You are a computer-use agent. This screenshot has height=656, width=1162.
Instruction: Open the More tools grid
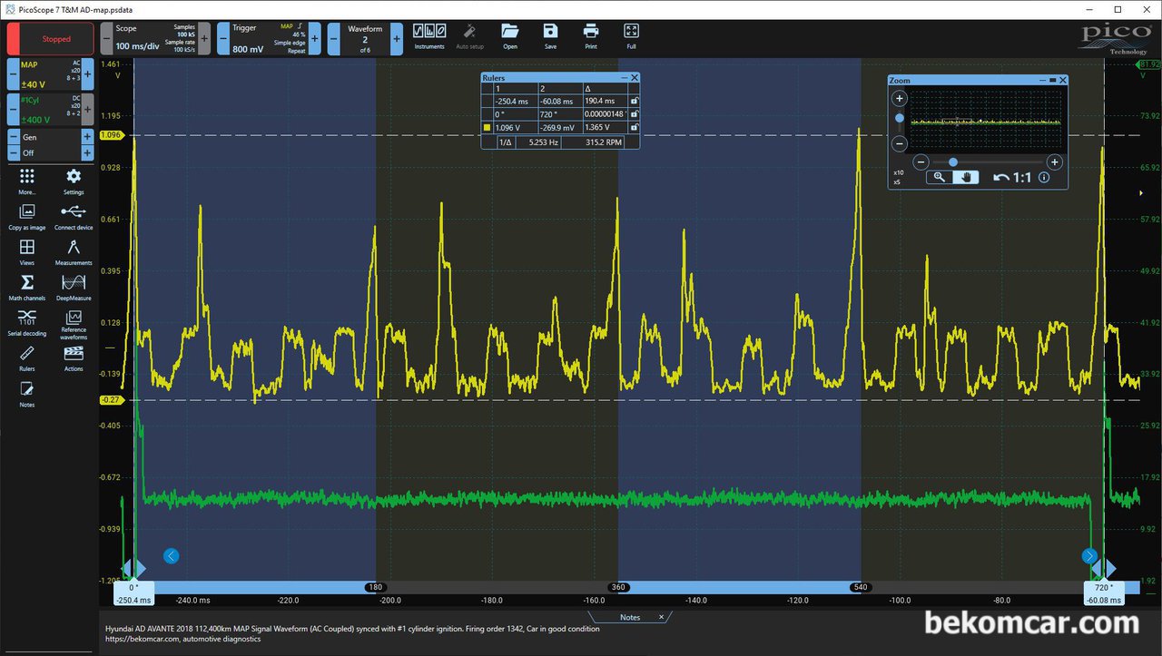click(26, 180)
